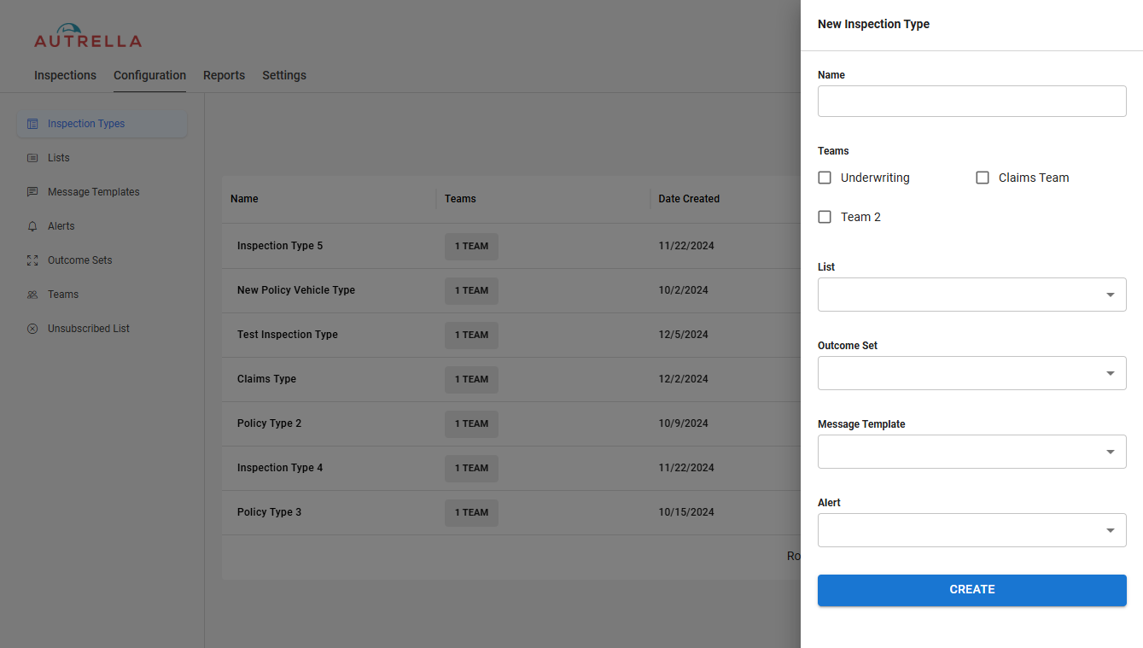Screen dimensions: 1143x648
Task: Select the Inspection Type 4 row name
Action: pos(280,468)
